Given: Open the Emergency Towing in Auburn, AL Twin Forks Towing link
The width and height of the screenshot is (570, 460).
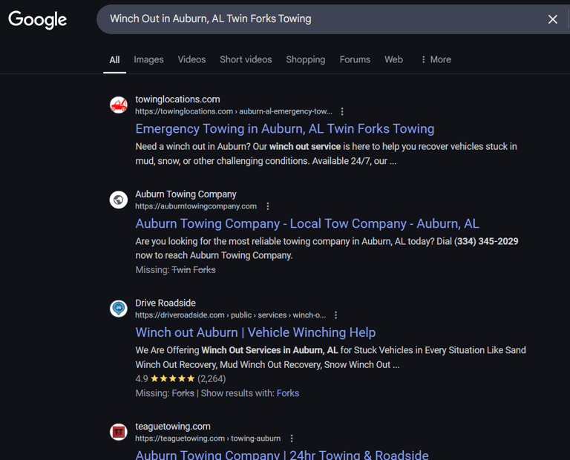Looking at the screenshot, I should click(x=285, y=129).
